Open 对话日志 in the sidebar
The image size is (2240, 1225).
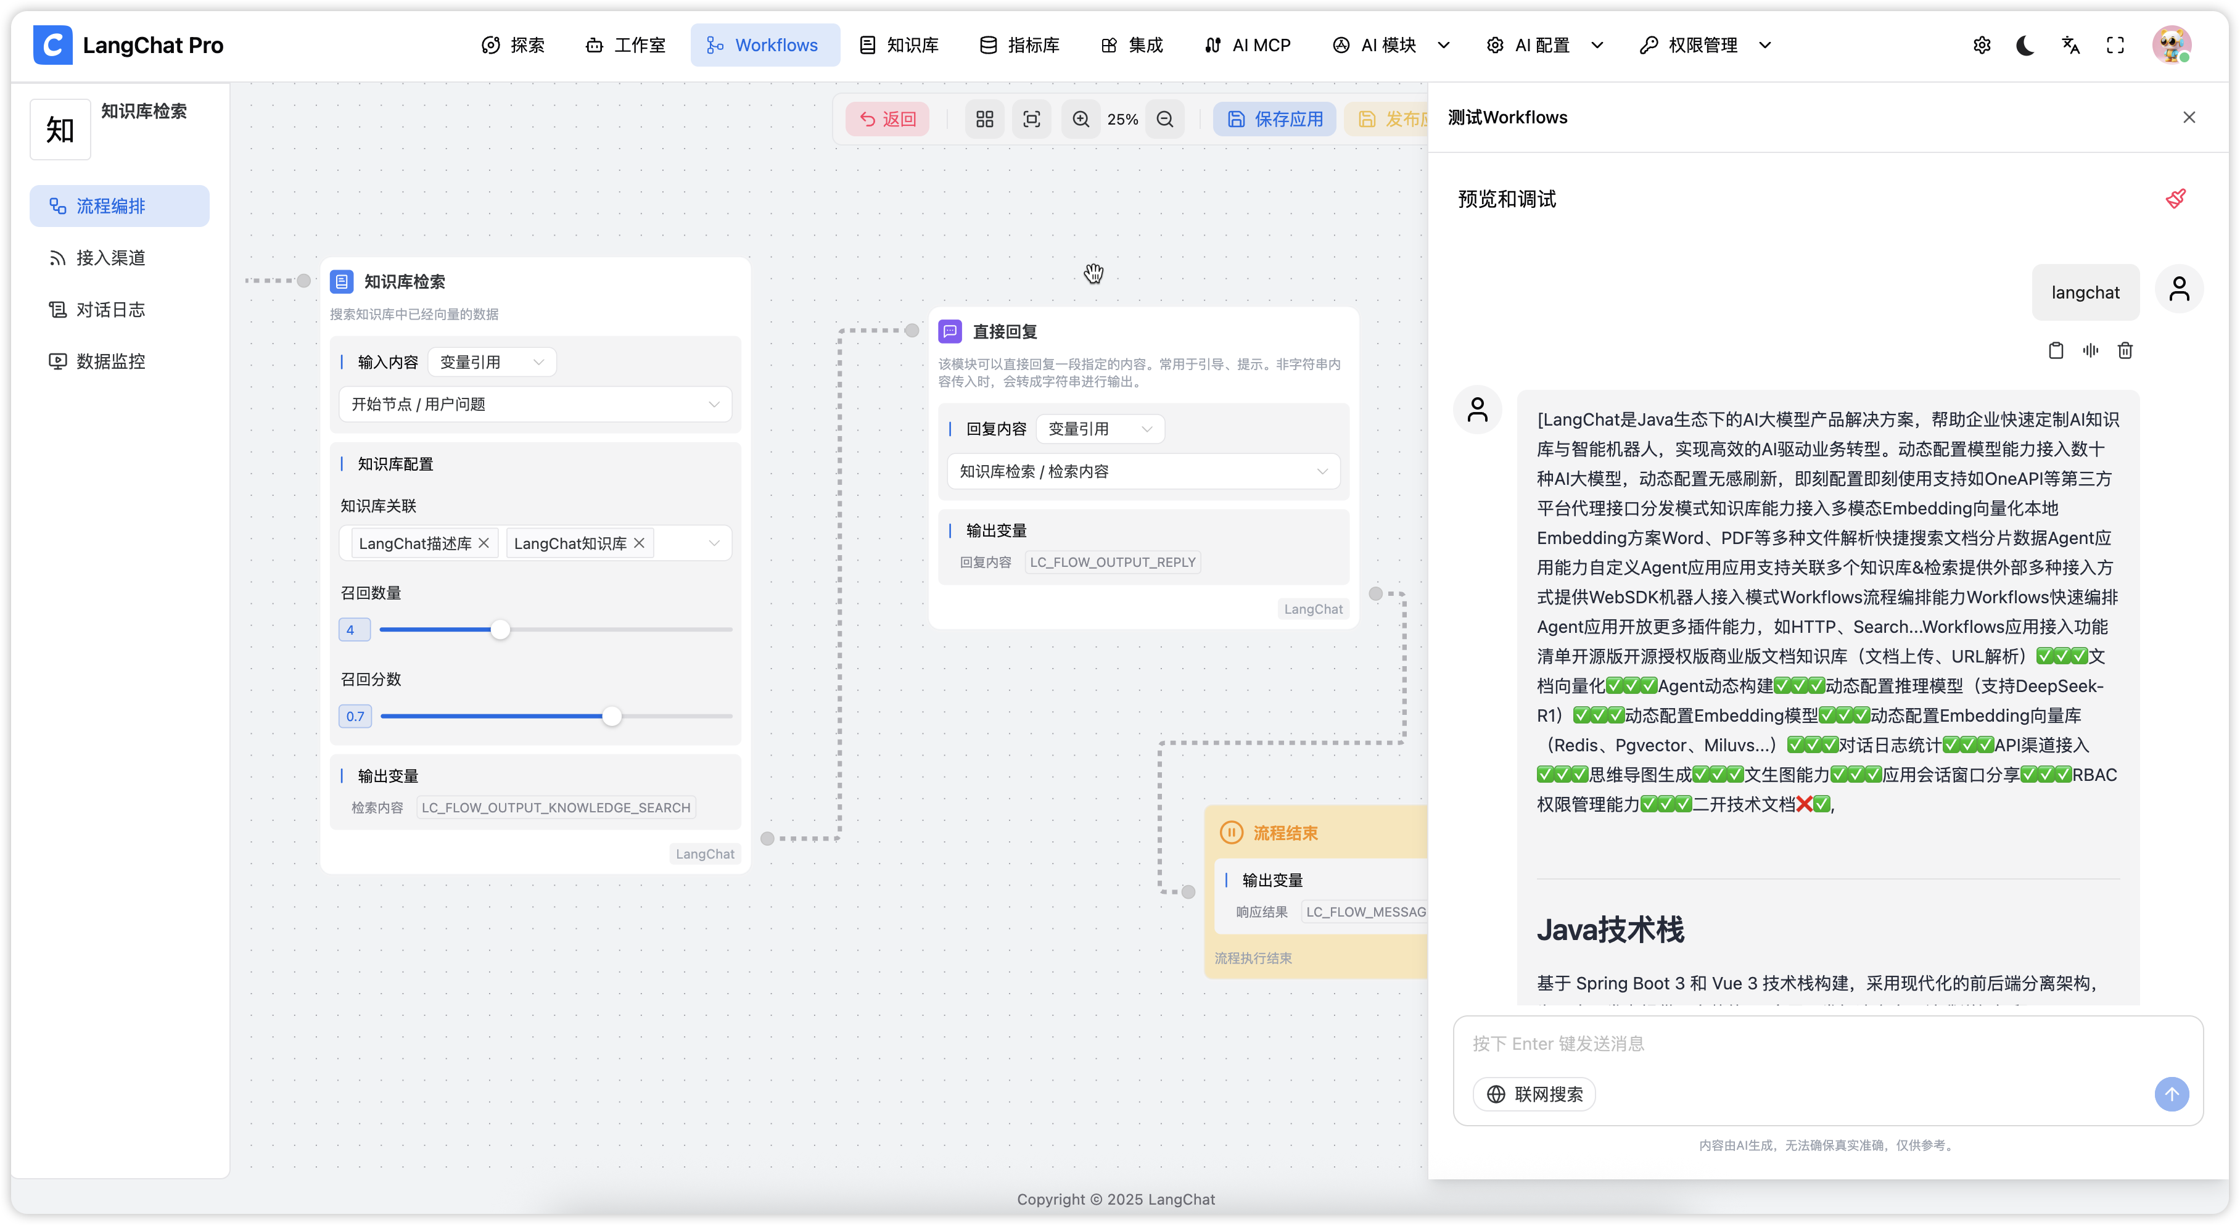(x=110, y=310)
